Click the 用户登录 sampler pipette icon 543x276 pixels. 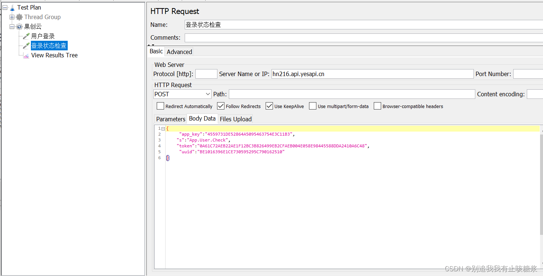pyautogui.click(x=26, y=36)
